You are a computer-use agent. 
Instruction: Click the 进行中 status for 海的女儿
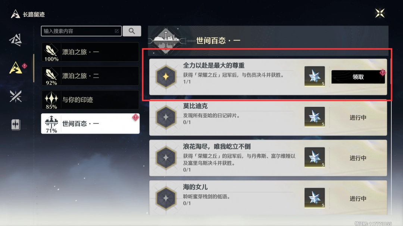[x=358, y=198]
